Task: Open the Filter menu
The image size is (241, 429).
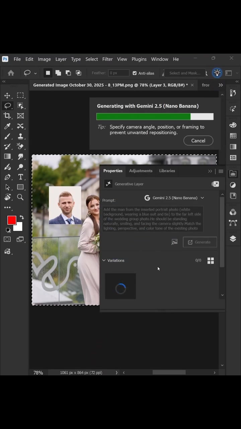Action: [107, 59]
